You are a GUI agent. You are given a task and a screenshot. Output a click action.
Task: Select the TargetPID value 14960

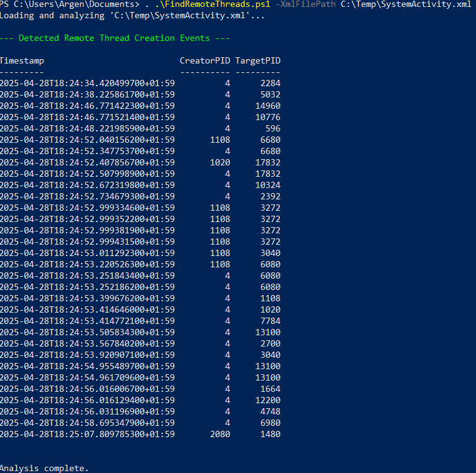pos(268,106)
